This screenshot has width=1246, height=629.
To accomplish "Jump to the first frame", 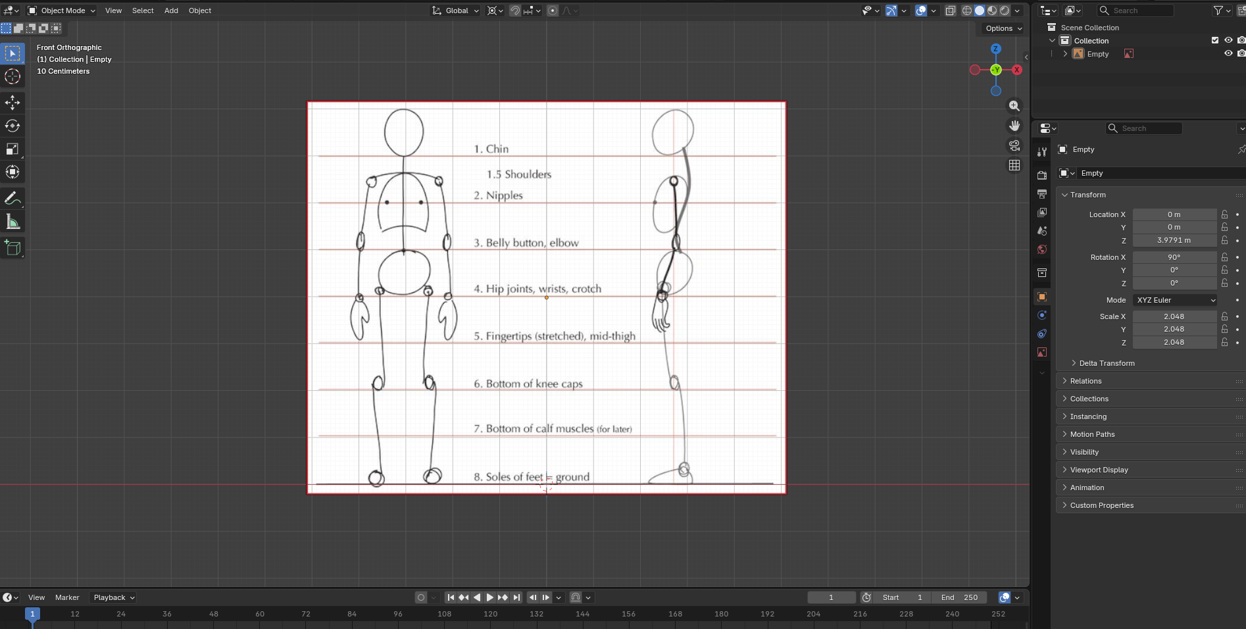I will pyautogui.click(x=451, y=597).
